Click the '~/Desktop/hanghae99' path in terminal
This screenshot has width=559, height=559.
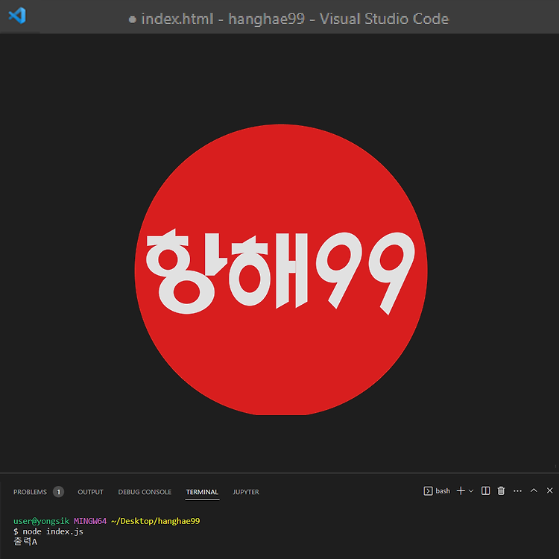pos(156,521)
